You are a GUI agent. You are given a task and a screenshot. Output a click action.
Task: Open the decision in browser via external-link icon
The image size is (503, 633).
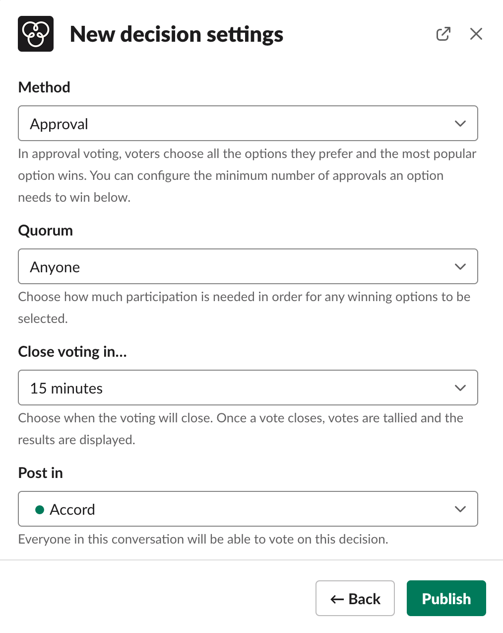[x=443, y=34]
